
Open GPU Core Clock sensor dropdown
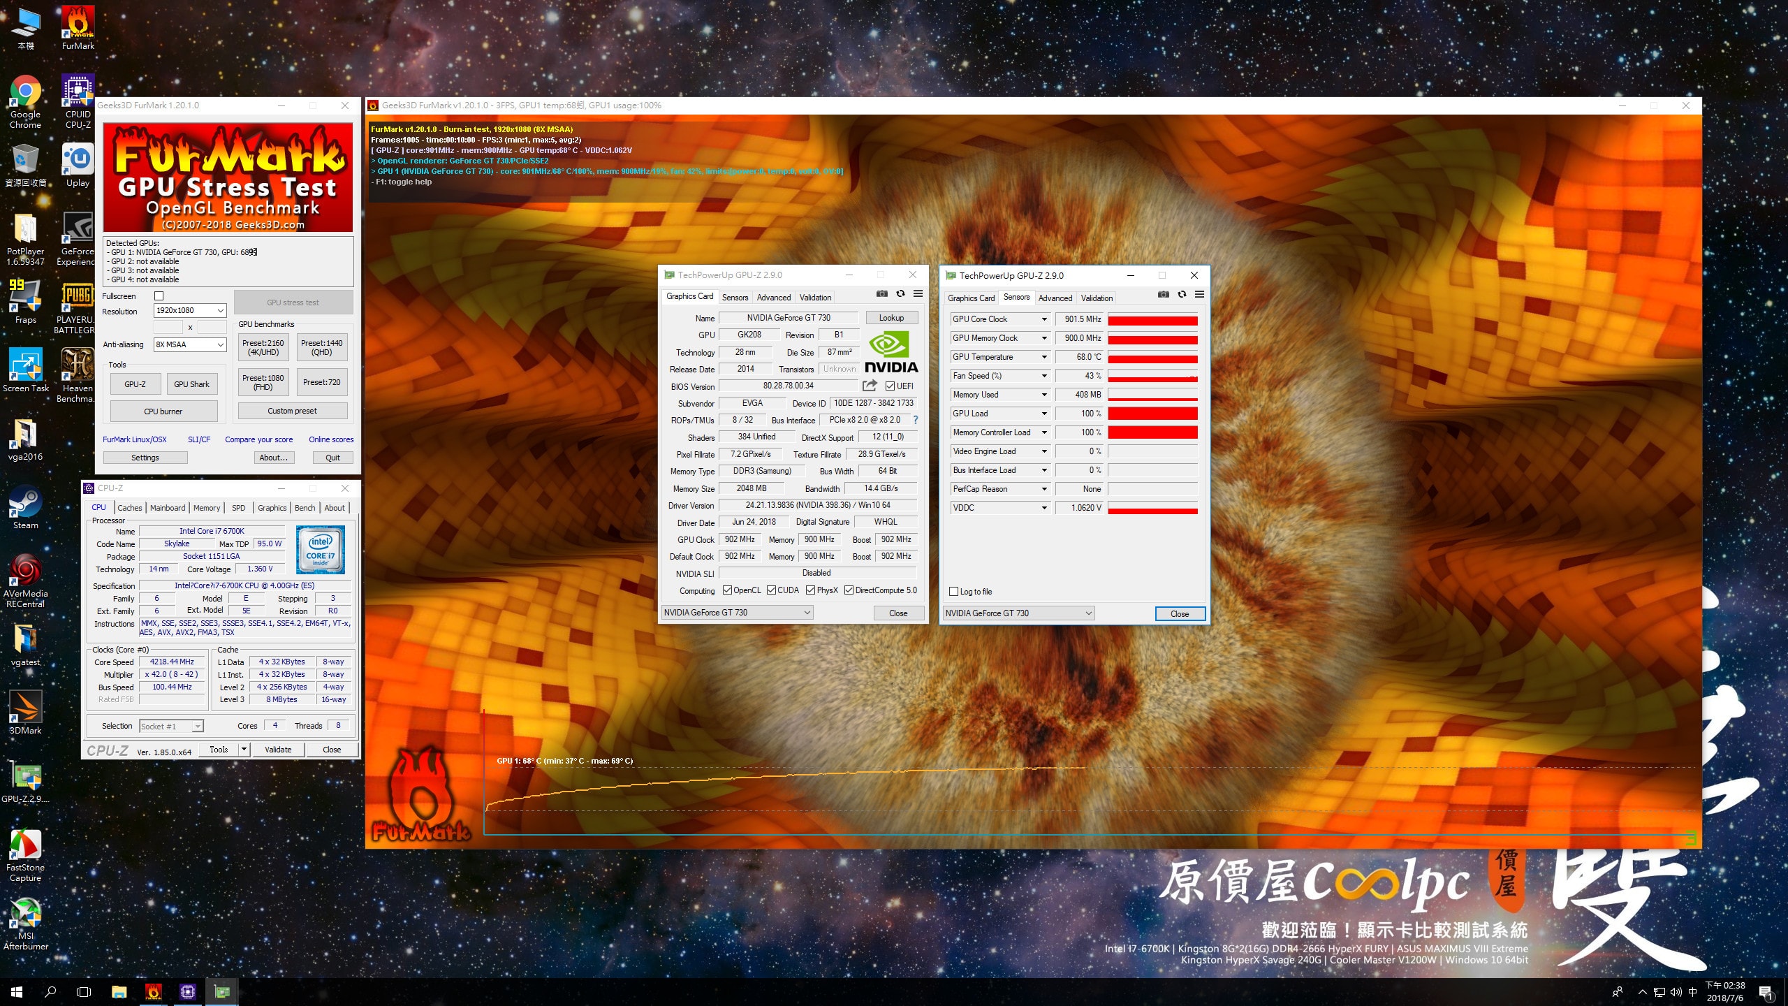coord(1043,319)
